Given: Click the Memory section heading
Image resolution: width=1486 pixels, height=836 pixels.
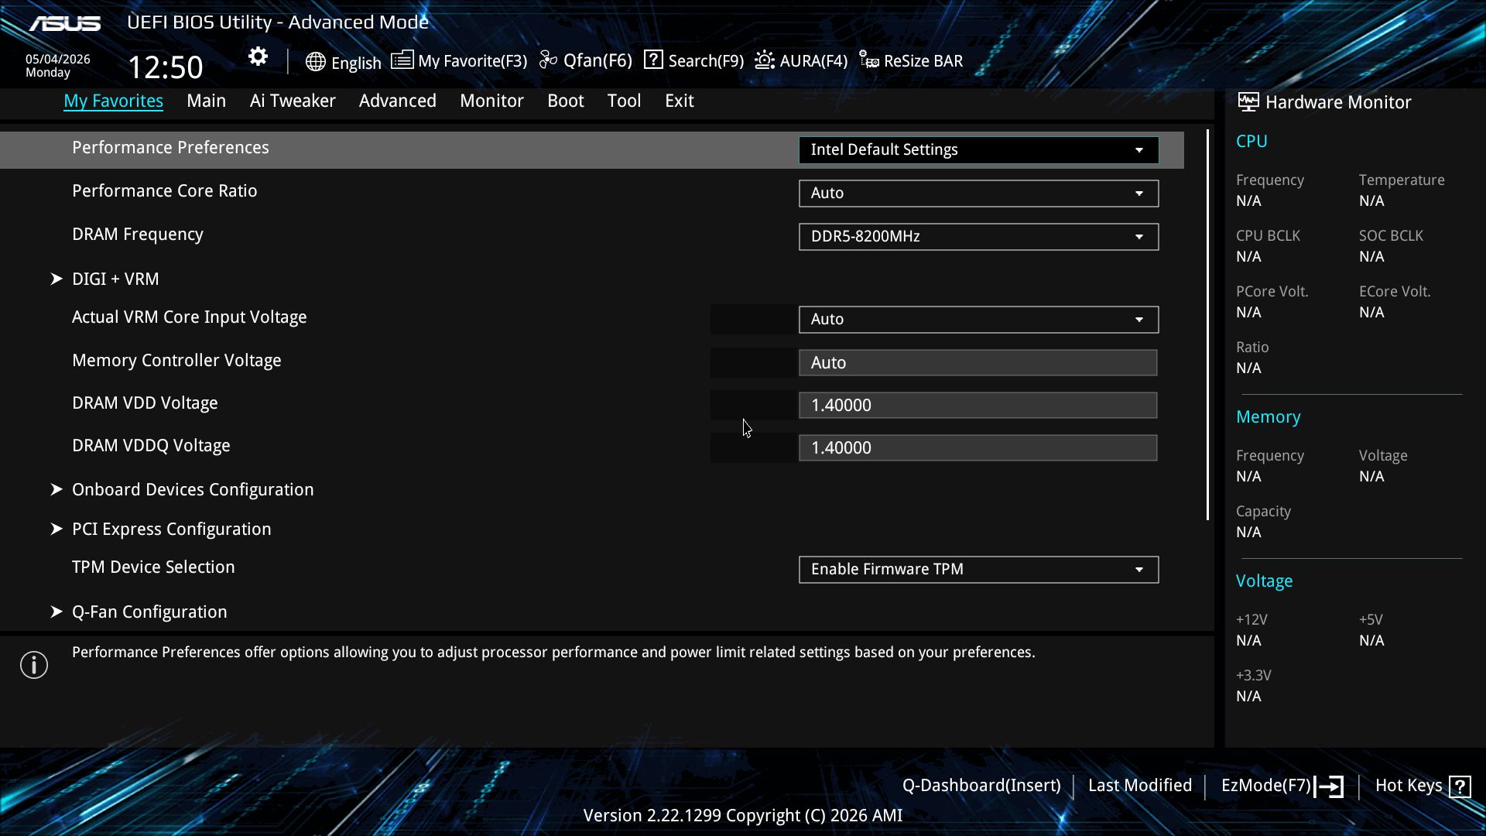Looking at the screenshot, I should pyautogui.click(x=1268, y=417).
